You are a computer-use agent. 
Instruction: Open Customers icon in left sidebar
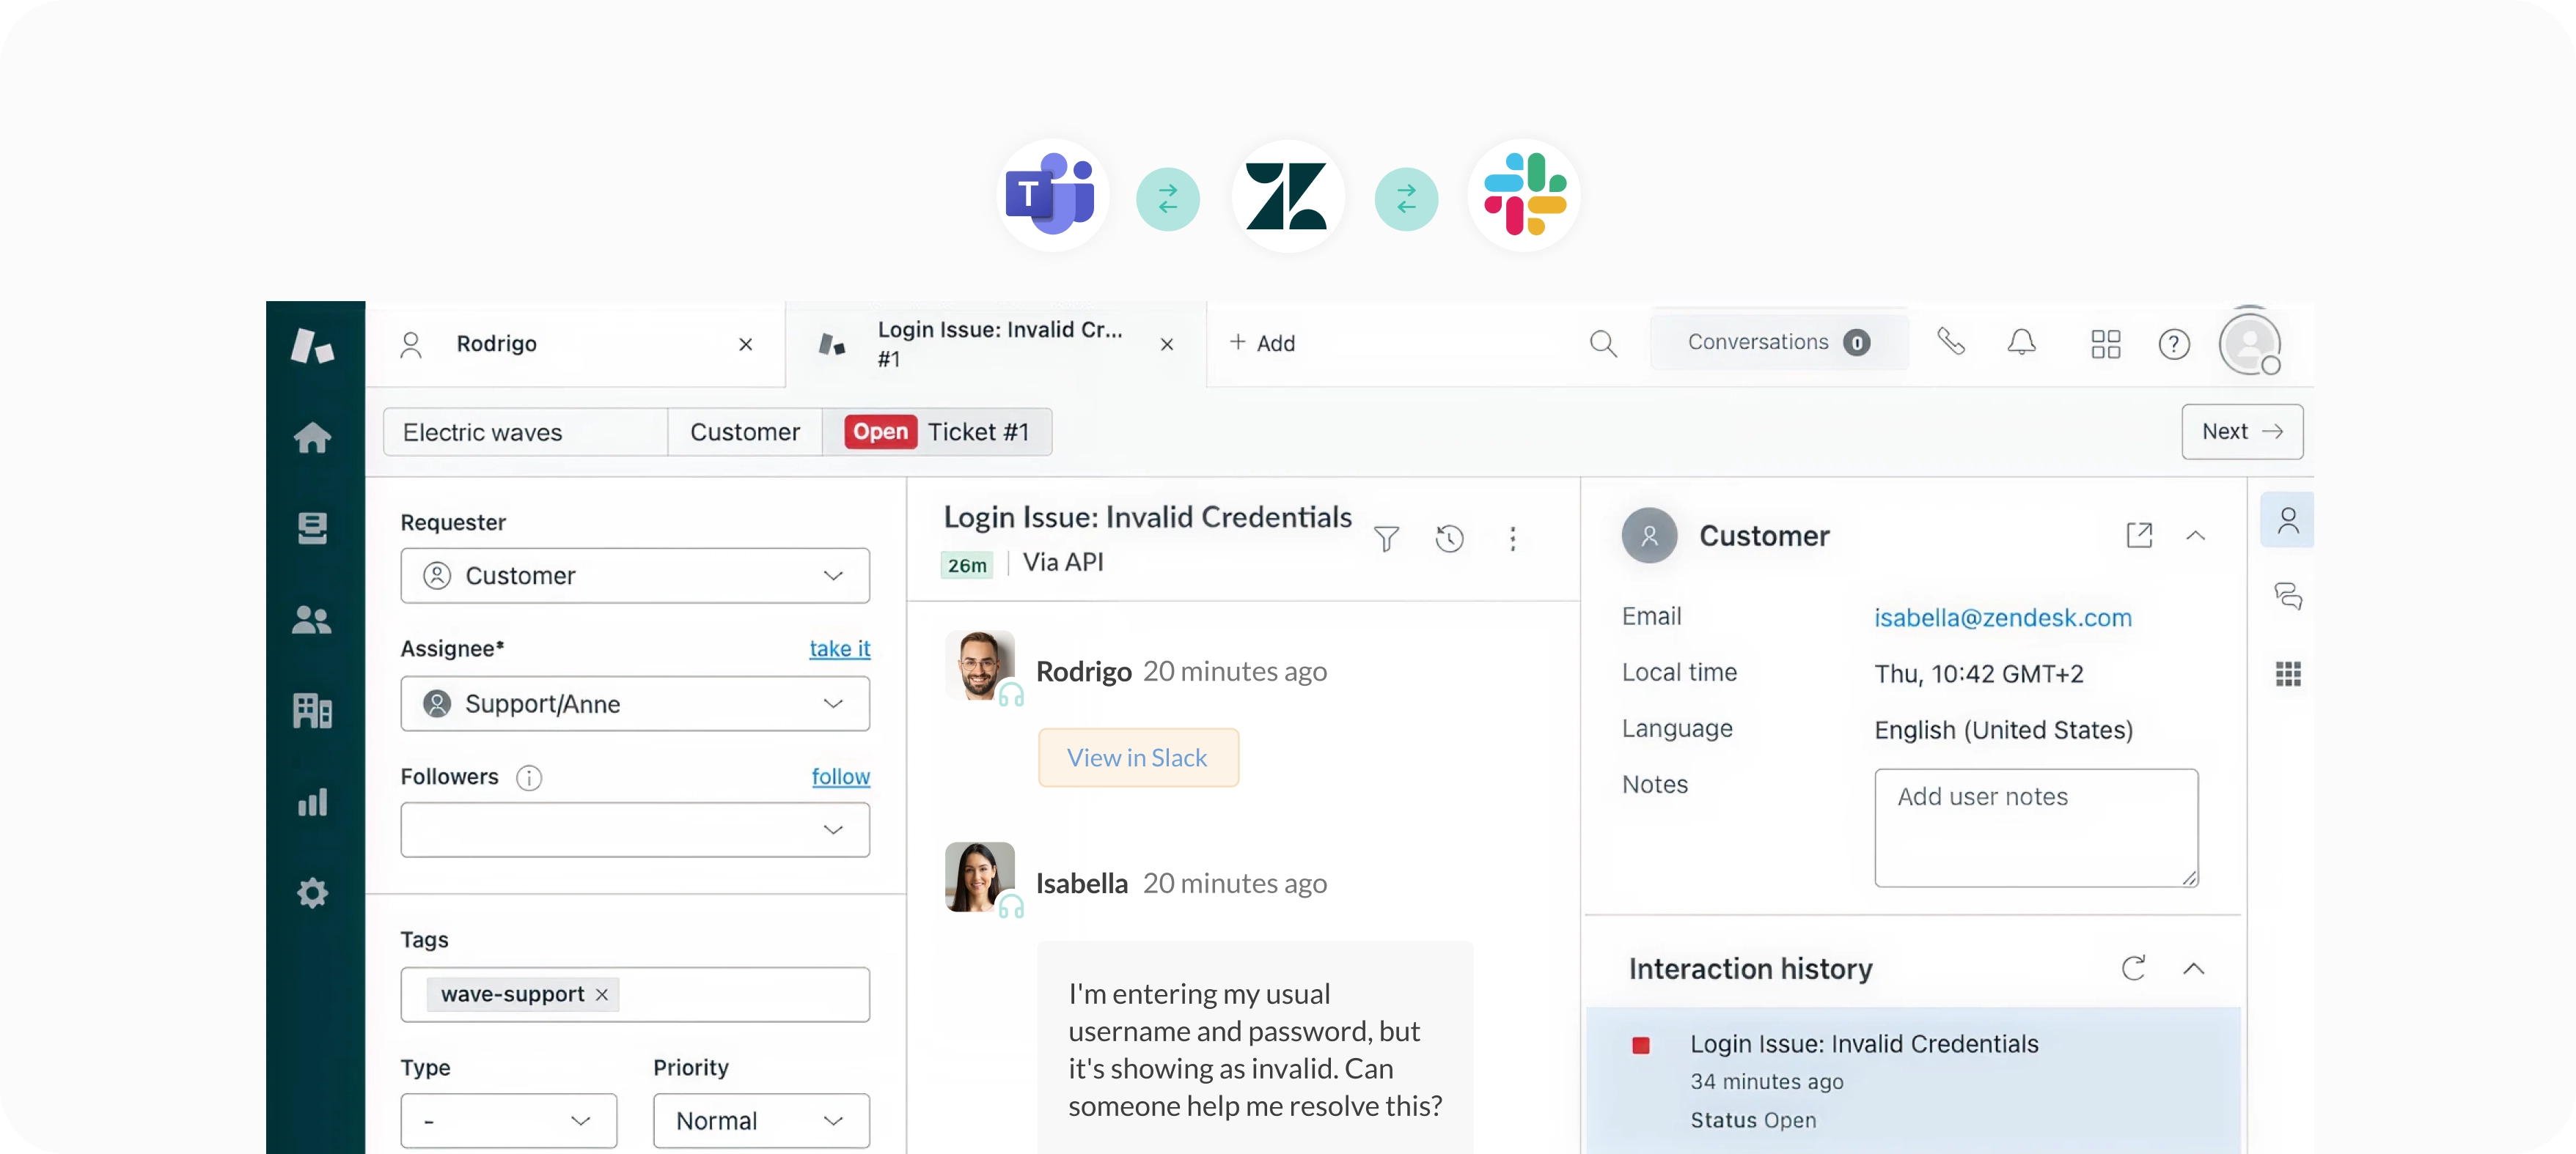[x=313, y=621]
